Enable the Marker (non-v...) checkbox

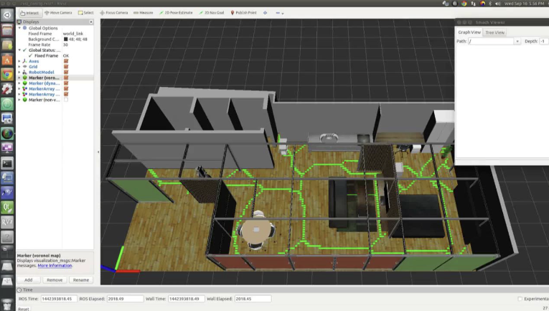(x=66, y=100)
